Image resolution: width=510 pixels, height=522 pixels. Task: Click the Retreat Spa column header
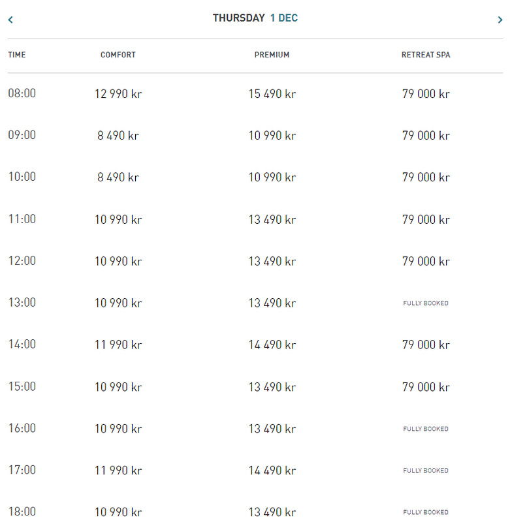point(426,55)
